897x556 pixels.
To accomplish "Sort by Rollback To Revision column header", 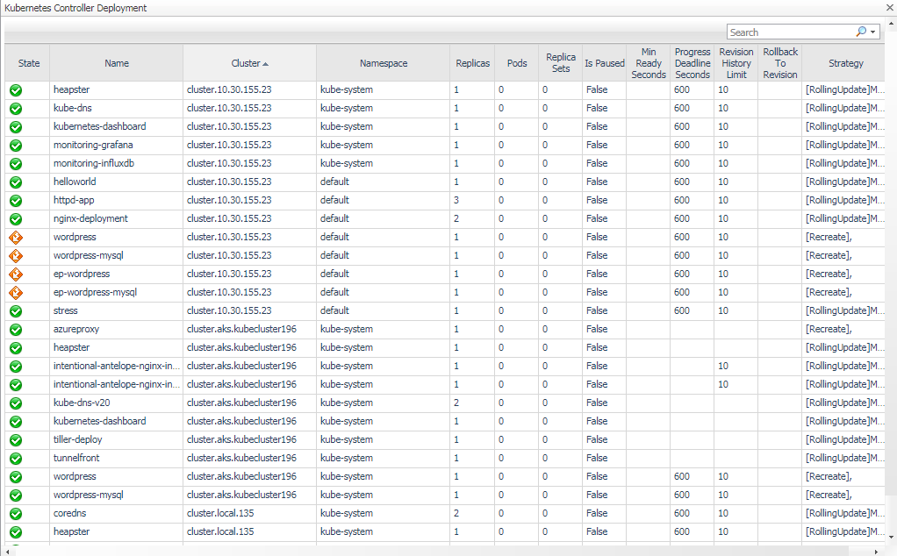I will pos(779,63).
